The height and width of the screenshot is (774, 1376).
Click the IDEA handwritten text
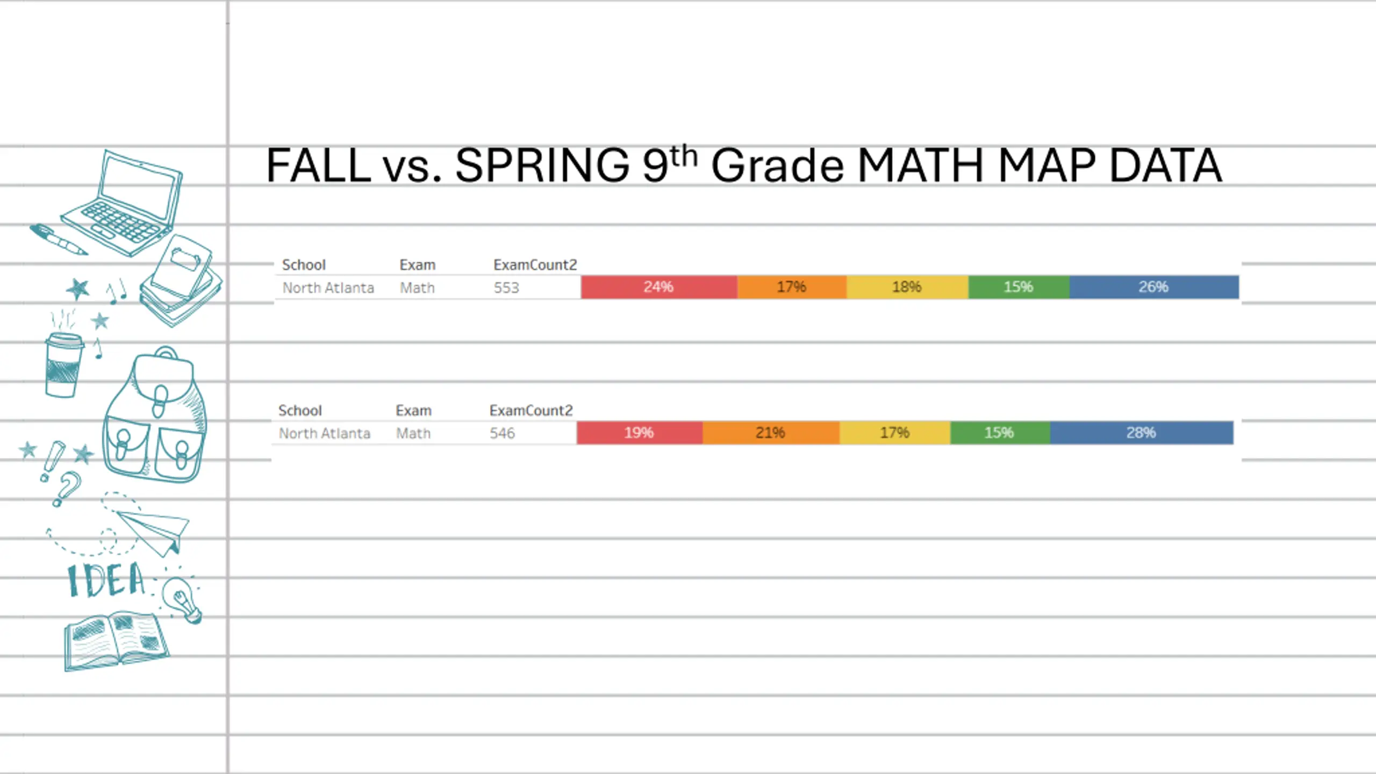pos(106,580)
